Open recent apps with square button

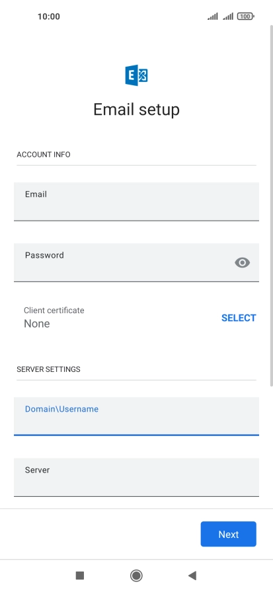[x=80, y=575]
